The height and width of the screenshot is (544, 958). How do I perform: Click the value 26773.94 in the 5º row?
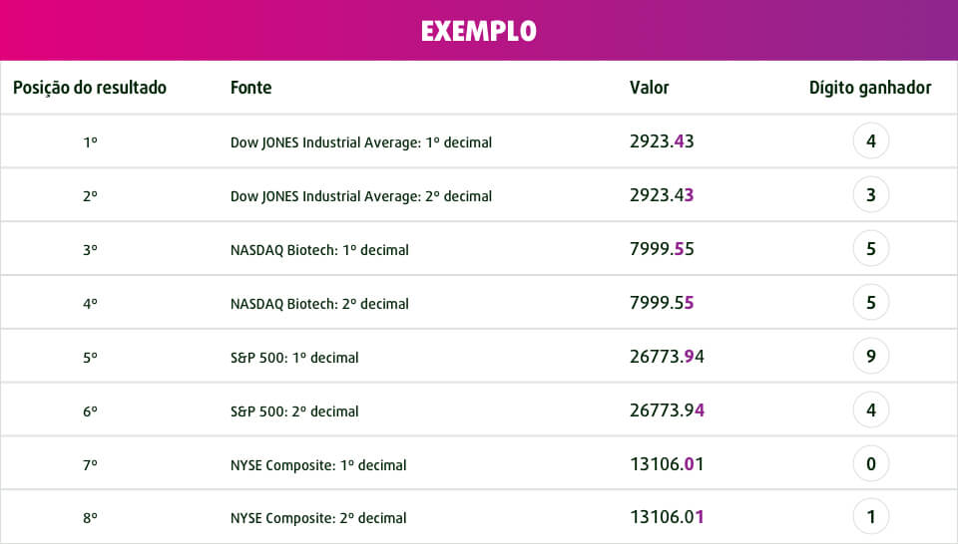[x=667, y=357]
